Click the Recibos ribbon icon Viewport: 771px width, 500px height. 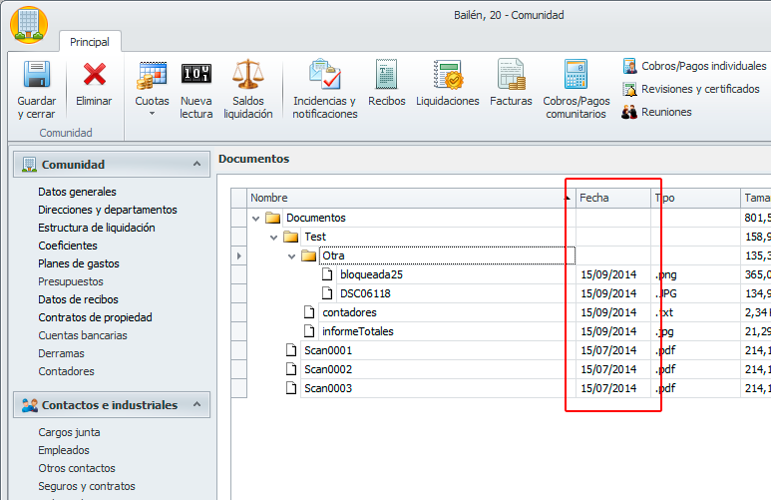(x=386, y=75)
